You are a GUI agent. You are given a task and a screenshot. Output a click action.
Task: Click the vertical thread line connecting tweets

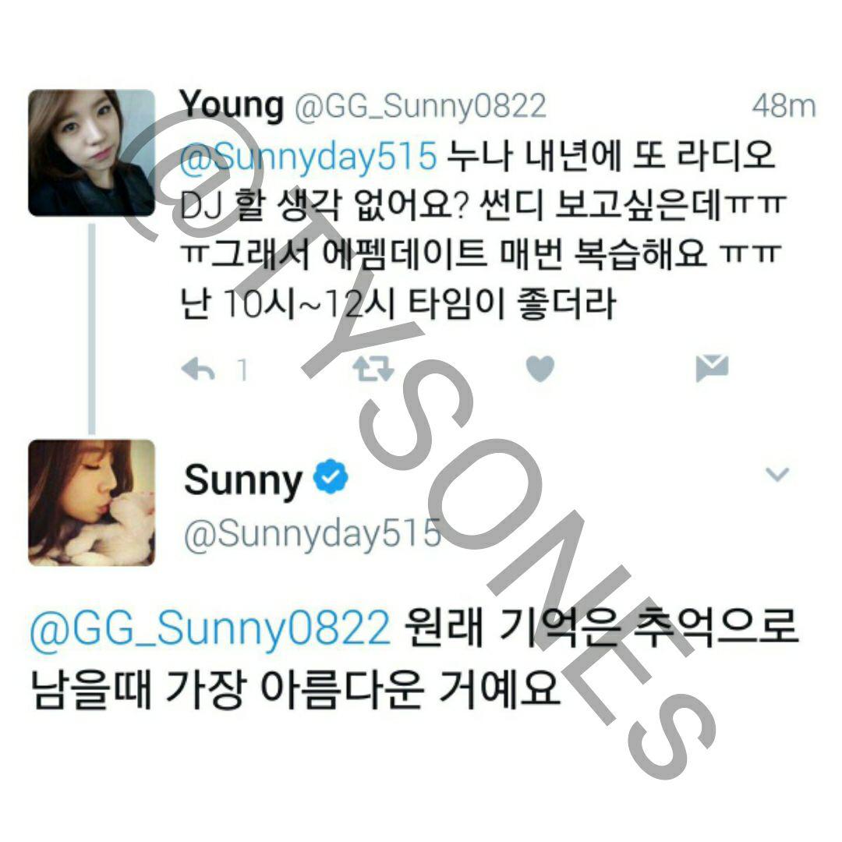coord(92,329)
